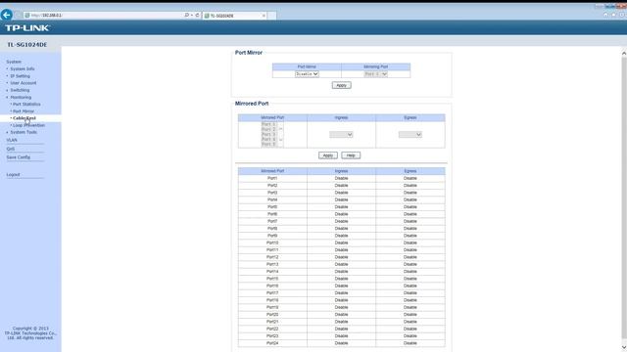627x352 pixels.
Task: Open the Port Mirror Disable/Enable dropdown
Action: (x=307, y=74)
